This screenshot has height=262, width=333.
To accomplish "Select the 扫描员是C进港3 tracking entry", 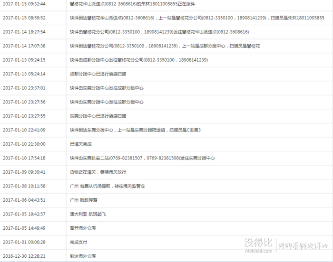I will point(135,130).
